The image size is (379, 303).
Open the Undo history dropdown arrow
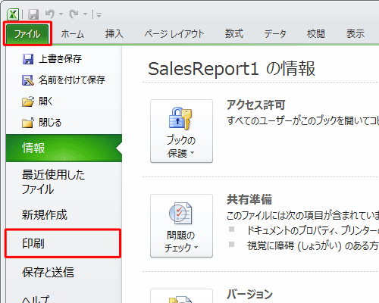[61, 14]
